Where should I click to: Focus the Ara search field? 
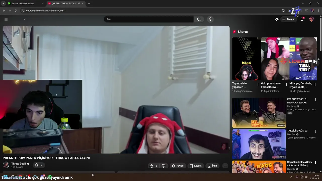[149, 19]
